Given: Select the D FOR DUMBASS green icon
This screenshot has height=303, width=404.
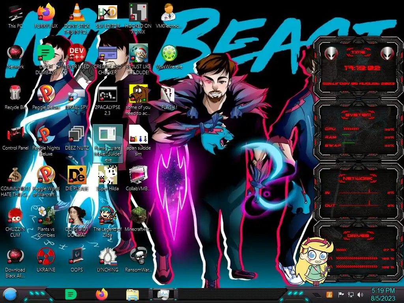Looking at the screenshot, I should pyautogui.click(x=46, y=54).
